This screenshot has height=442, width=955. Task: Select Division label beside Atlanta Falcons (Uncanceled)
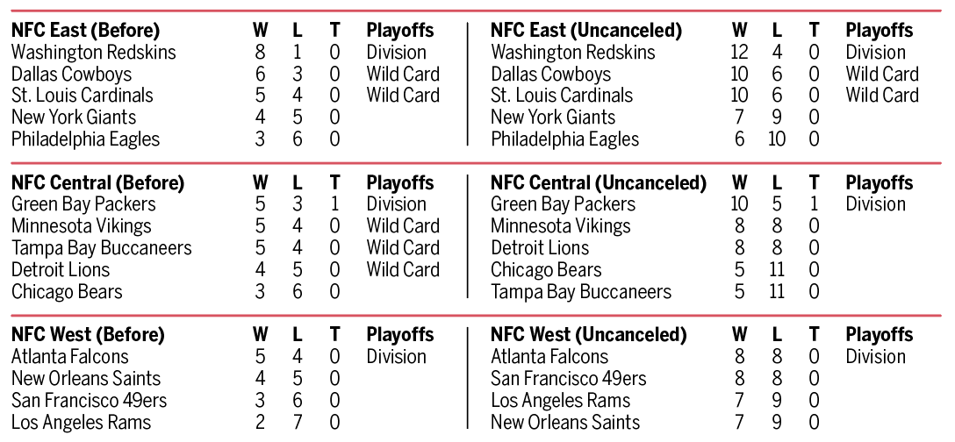[x=875, y=357]
